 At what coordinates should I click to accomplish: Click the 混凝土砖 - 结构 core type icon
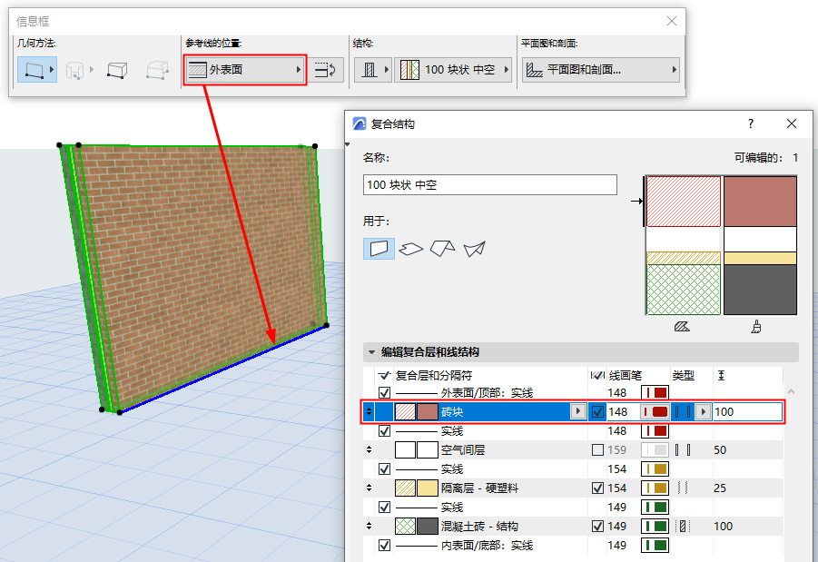coord(683,526)
